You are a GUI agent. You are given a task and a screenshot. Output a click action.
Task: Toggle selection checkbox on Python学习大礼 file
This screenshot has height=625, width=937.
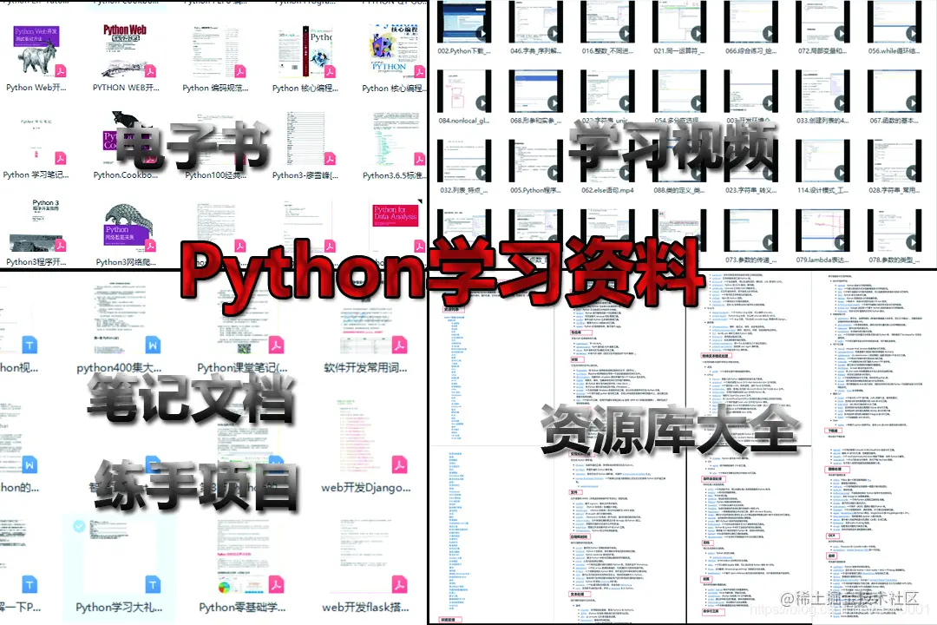click(80, 526)
